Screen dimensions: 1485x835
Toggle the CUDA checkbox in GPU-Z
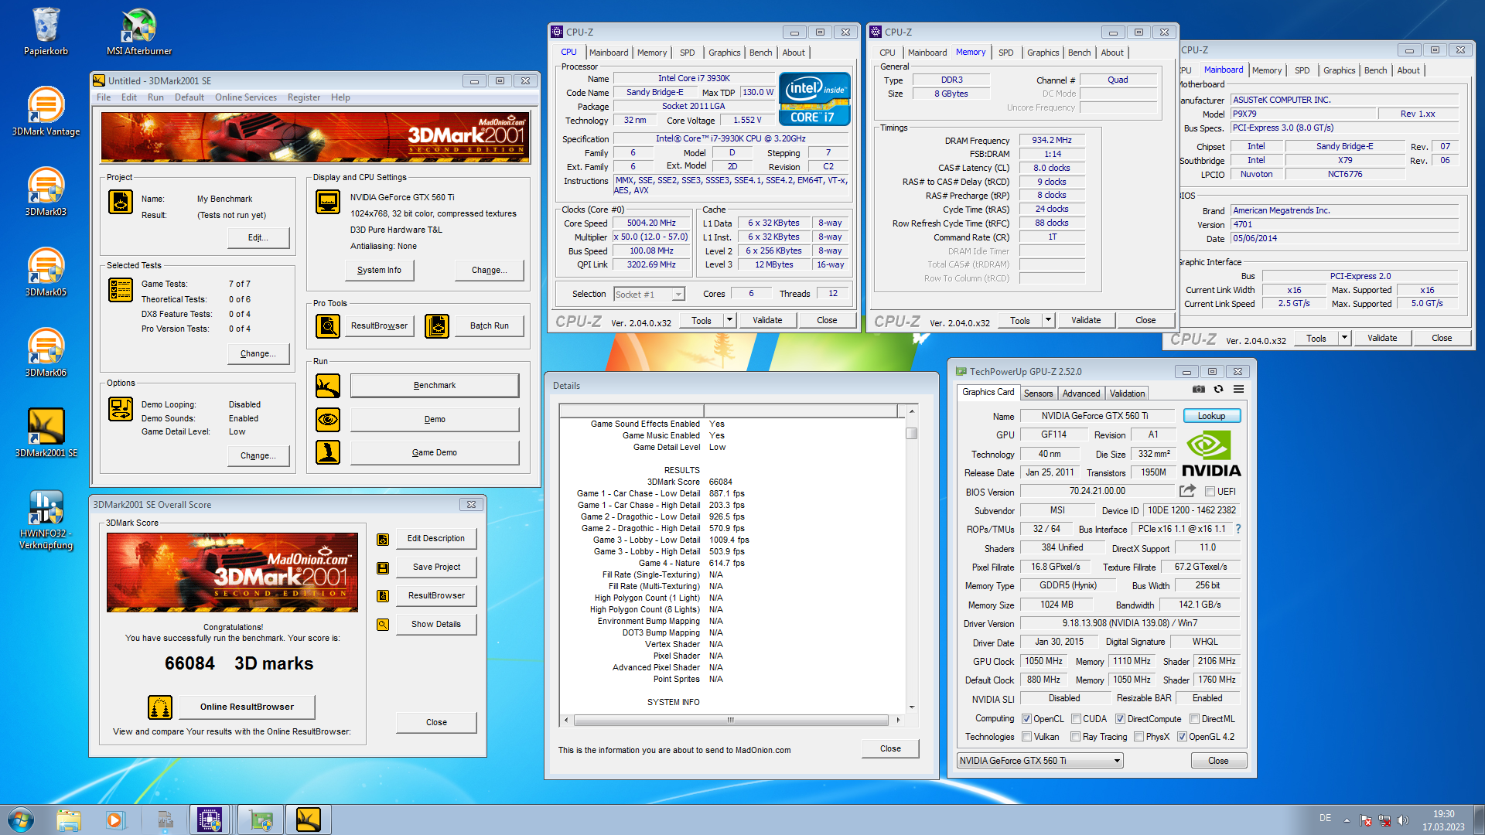(x=1077, y=719)
